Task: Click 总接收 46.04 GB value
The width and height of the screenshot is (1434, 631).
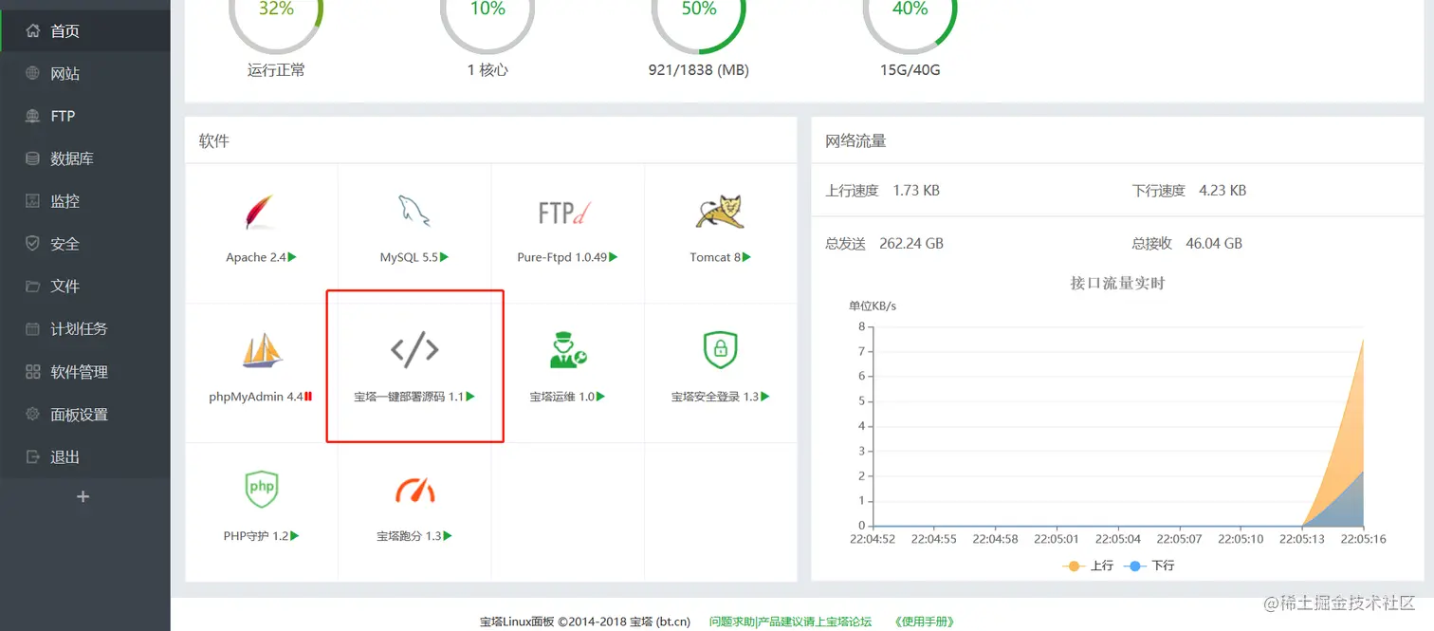Action: pyautogui.click(x=1214, y=243)
